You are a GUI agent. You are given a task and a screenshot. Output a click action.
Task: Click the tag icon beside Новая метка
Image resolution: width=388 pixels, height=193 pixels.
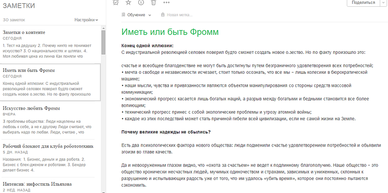point(162,15)
